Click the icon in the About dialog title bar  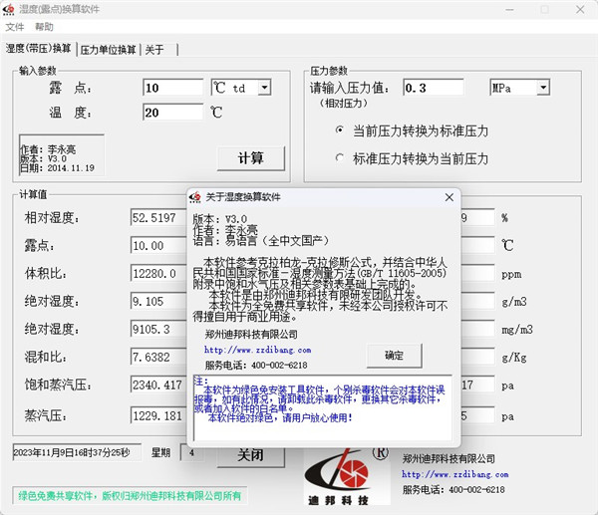(196, 197)
